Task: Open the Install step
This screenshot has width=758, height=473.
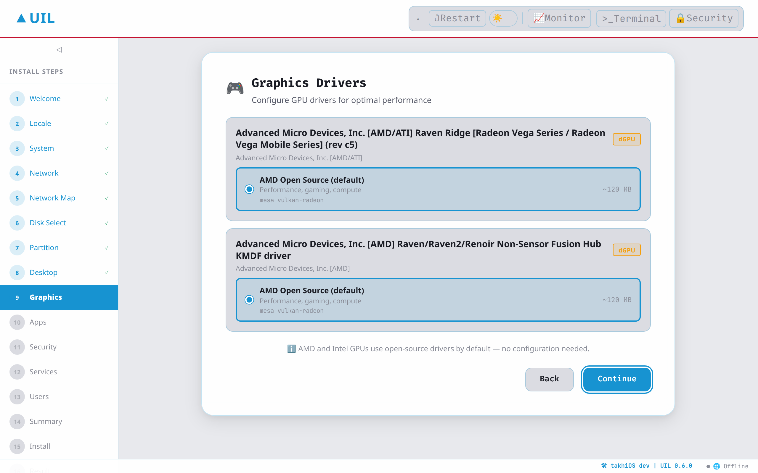Action: coord(59,446)
